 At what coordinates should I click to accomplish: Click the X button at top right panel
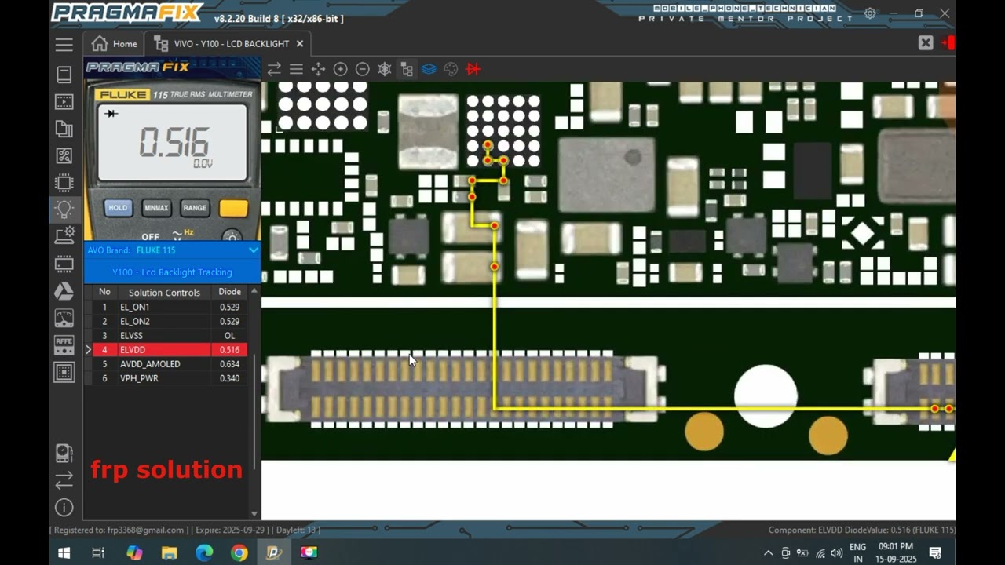tap(926, 43)
